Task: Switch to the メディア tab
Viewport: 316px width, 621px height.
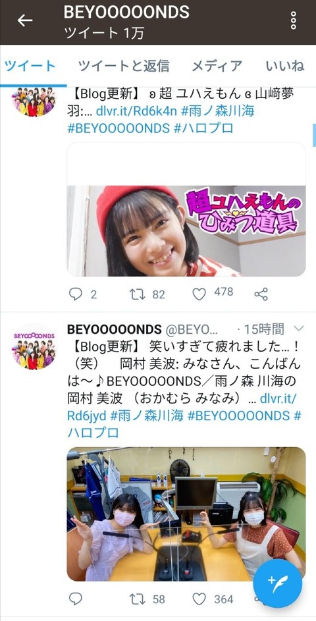Action: pos(217,65)
